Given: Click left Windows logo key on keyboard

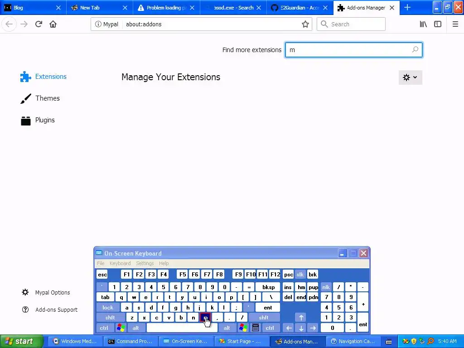Looking at the screenshot, I should (121, 328).
